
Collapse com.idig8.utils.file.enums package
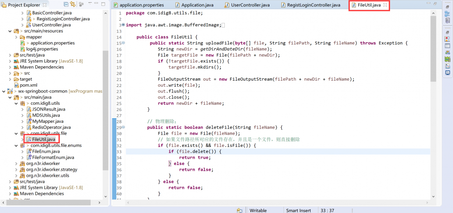tap(16, 145)
